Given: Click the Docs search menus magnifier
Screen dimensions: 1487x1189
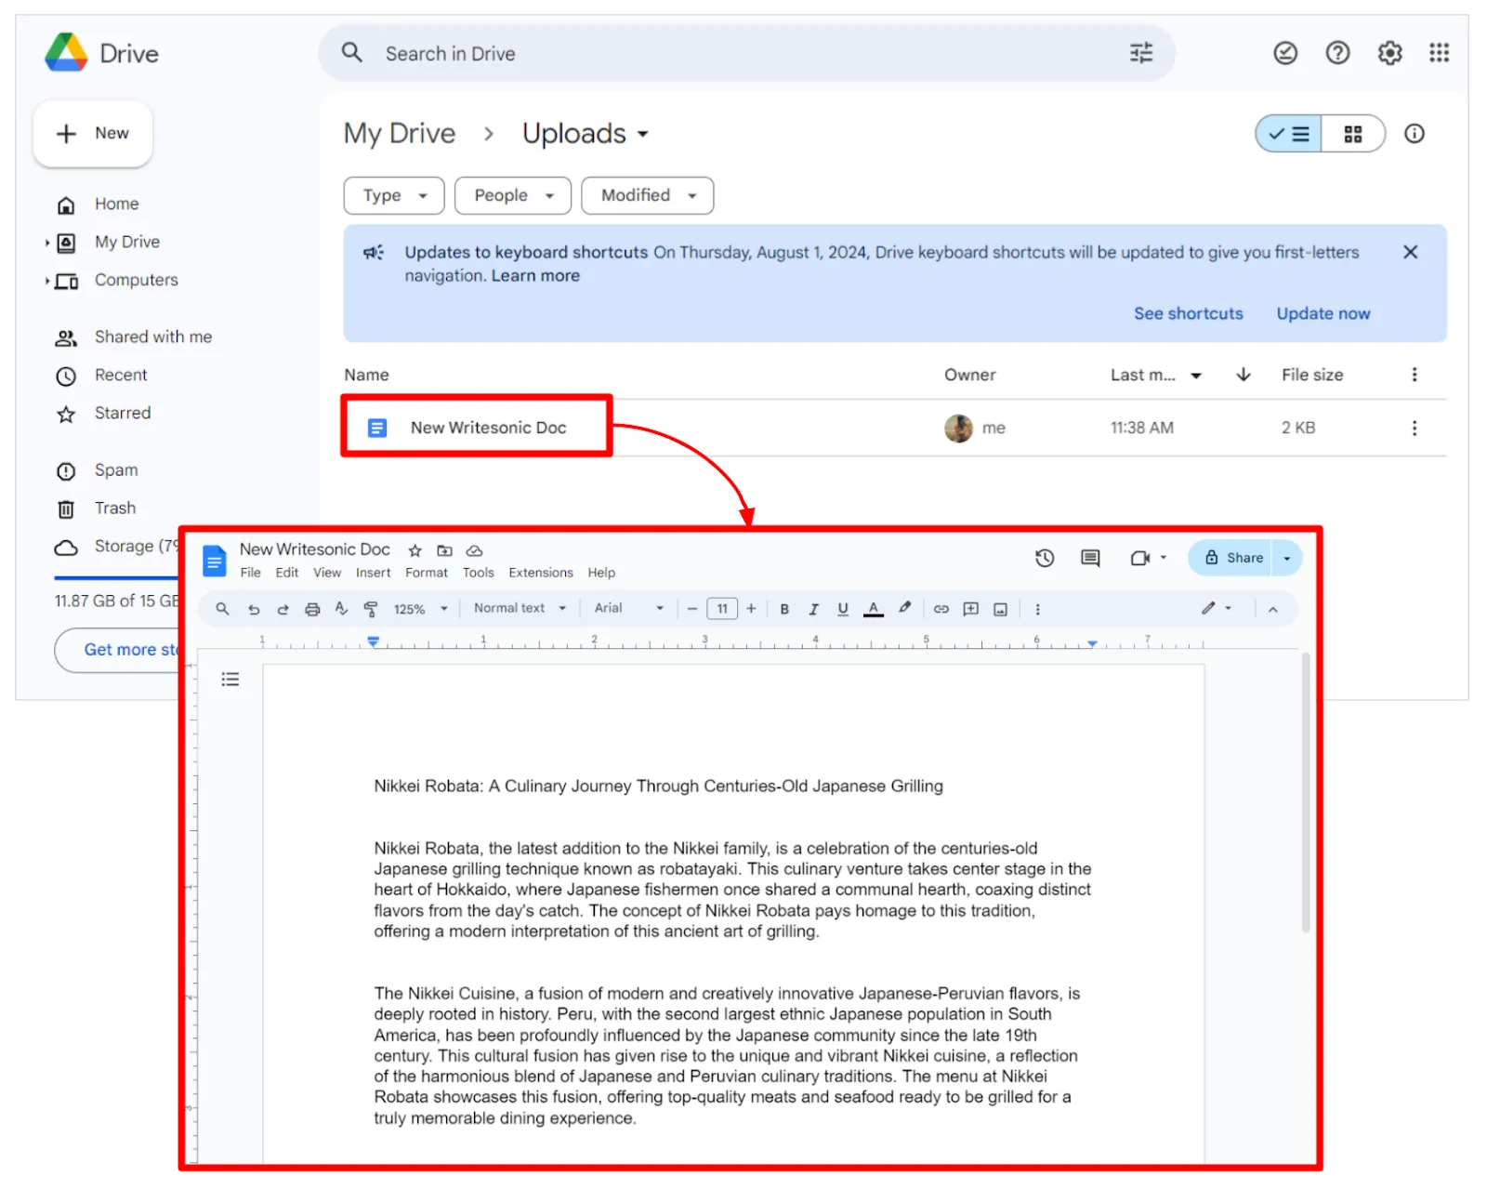Looking at the screenshot, I should coord(222,609).
